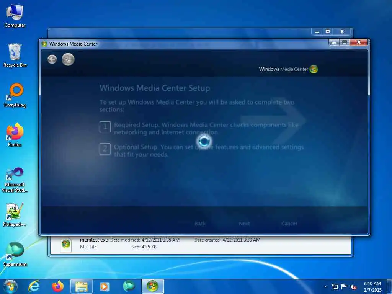Image resolution: width=392 pixels, height=294 pixels.
Task: Click the step 1 Required Setup box
Action: point(105,127)
